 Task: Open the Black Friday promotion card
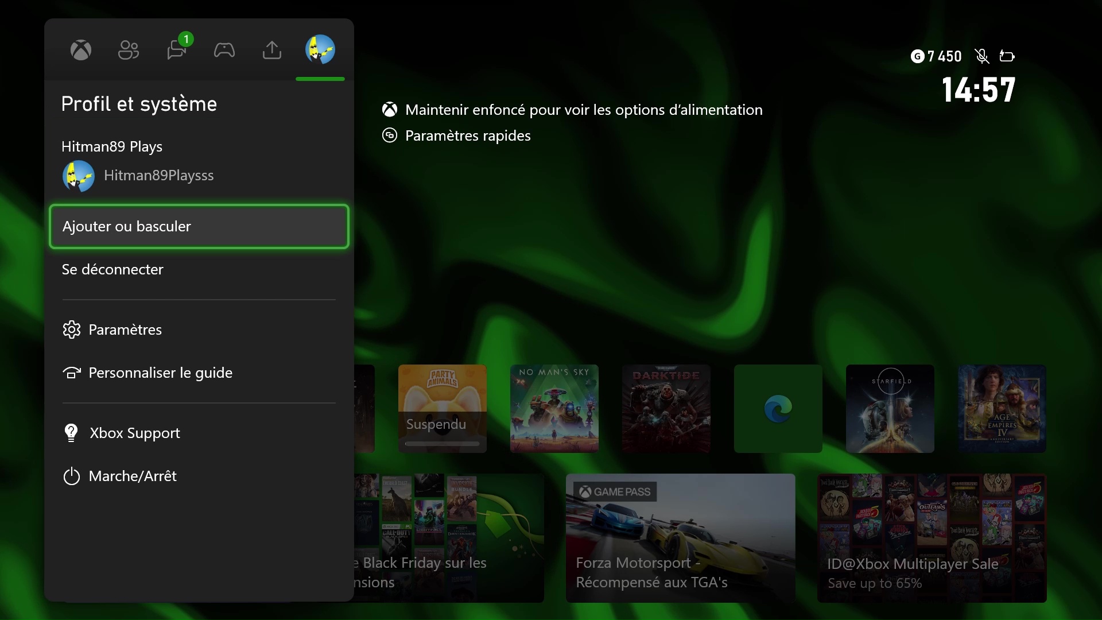coord(449,538)
